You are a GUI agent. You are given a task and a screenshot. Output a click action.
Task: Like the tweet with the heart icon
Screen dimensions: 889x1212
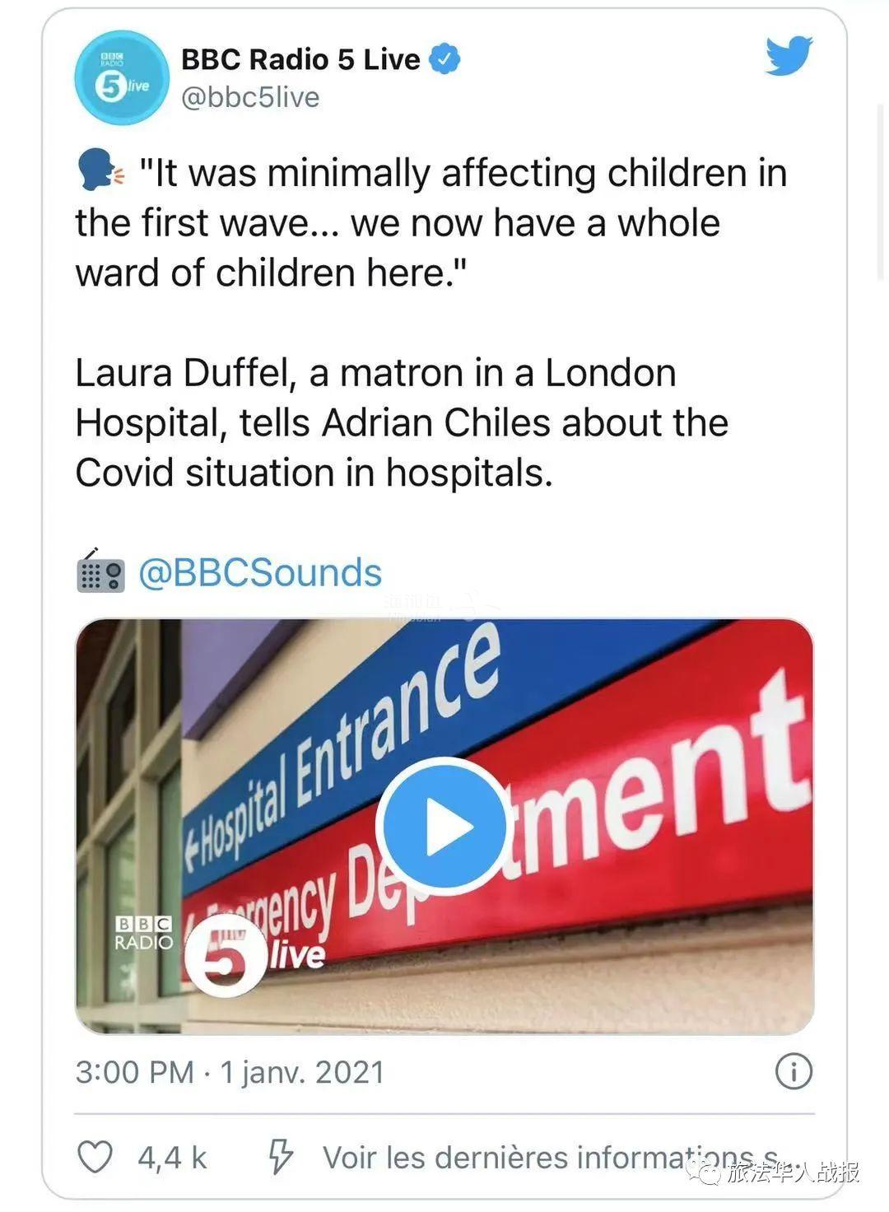pos(95,1157)
